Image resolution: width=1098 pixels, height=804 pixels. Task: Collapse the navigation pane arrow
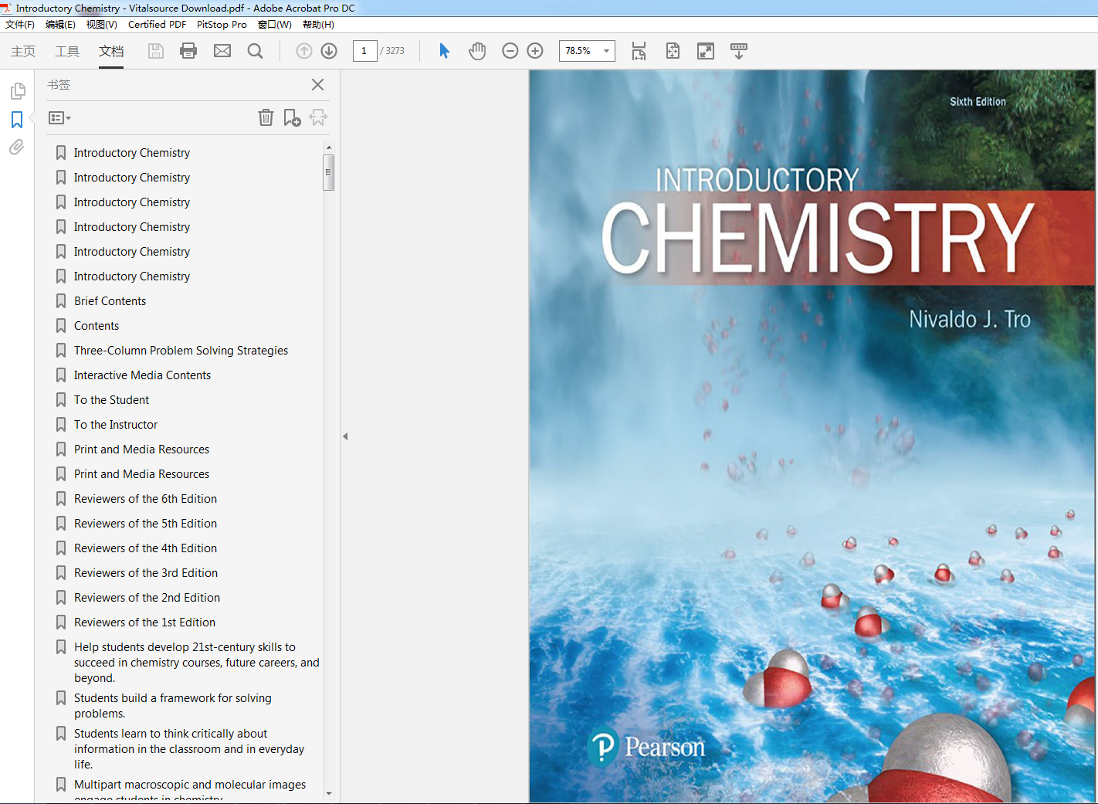click(345, 436)
